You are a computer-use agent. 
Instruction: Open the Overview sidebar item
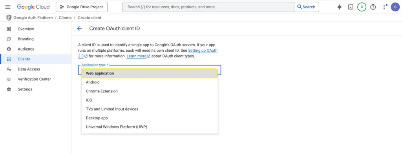(x=36, y=29)
